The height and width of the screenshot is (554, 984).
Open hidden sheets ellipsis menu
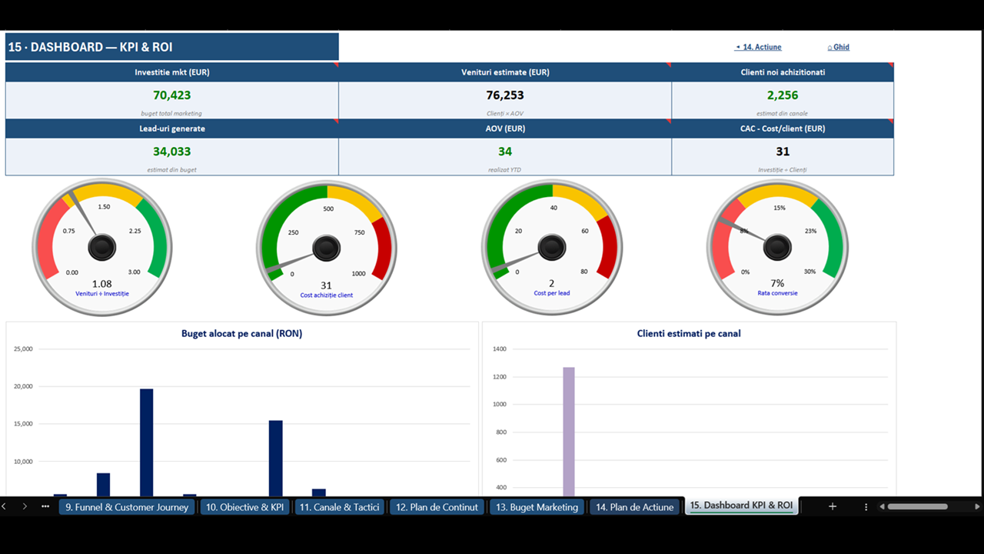click(45, 506)
